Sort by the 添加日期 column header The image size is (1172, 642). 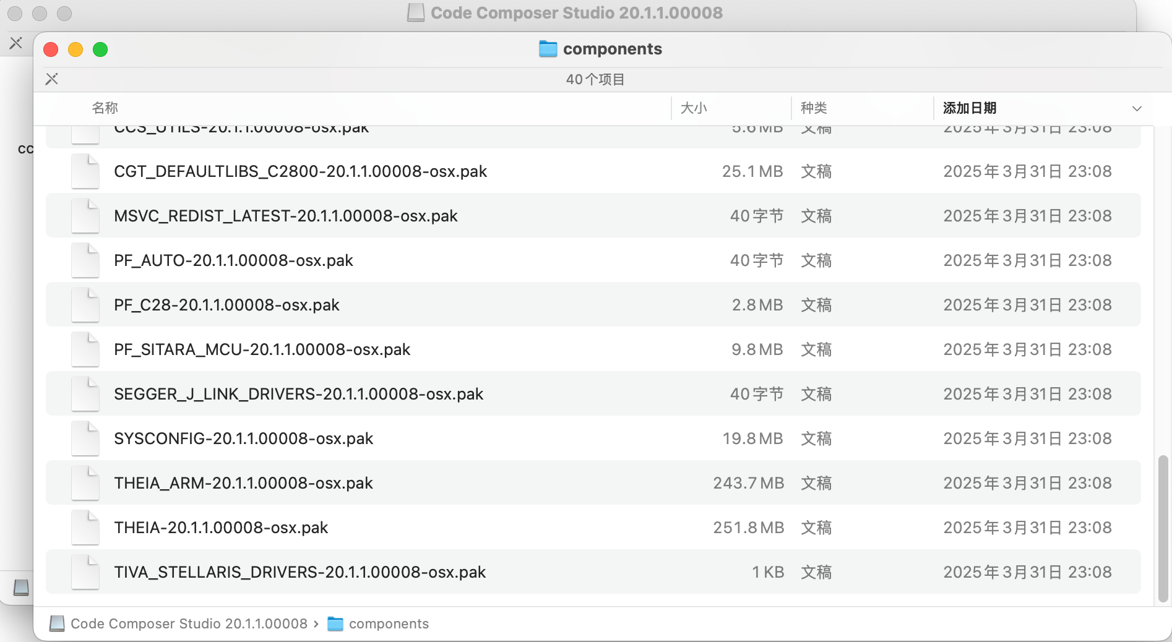click(970, 108)
